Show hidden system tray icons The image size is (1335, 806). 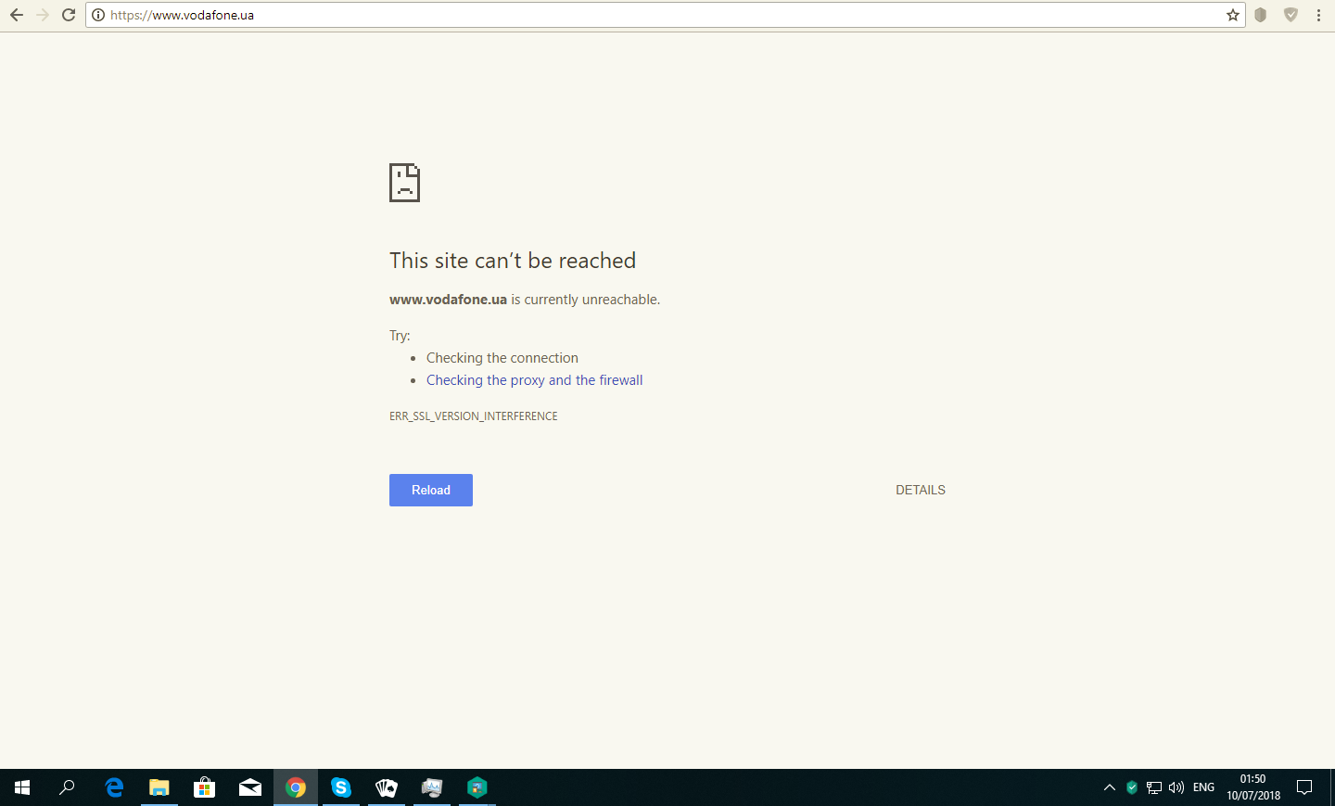point(1110,787)
